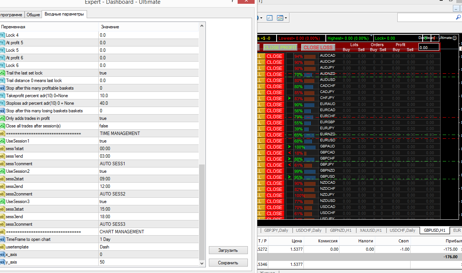Viewport: 462px width, 273px height.
Task: Click the CLOSE button in GBPUSD row
Action: [274, 177]
